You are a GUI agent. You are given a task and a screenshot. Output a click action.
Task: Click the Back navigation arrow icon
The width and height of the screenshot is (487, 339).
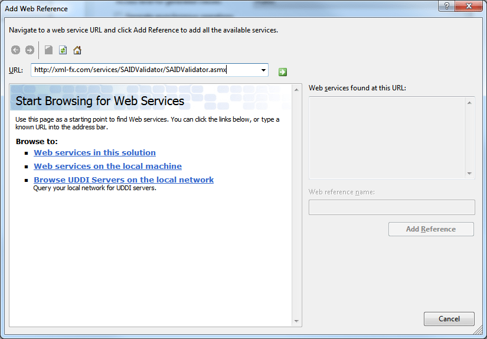click(15, 50)
